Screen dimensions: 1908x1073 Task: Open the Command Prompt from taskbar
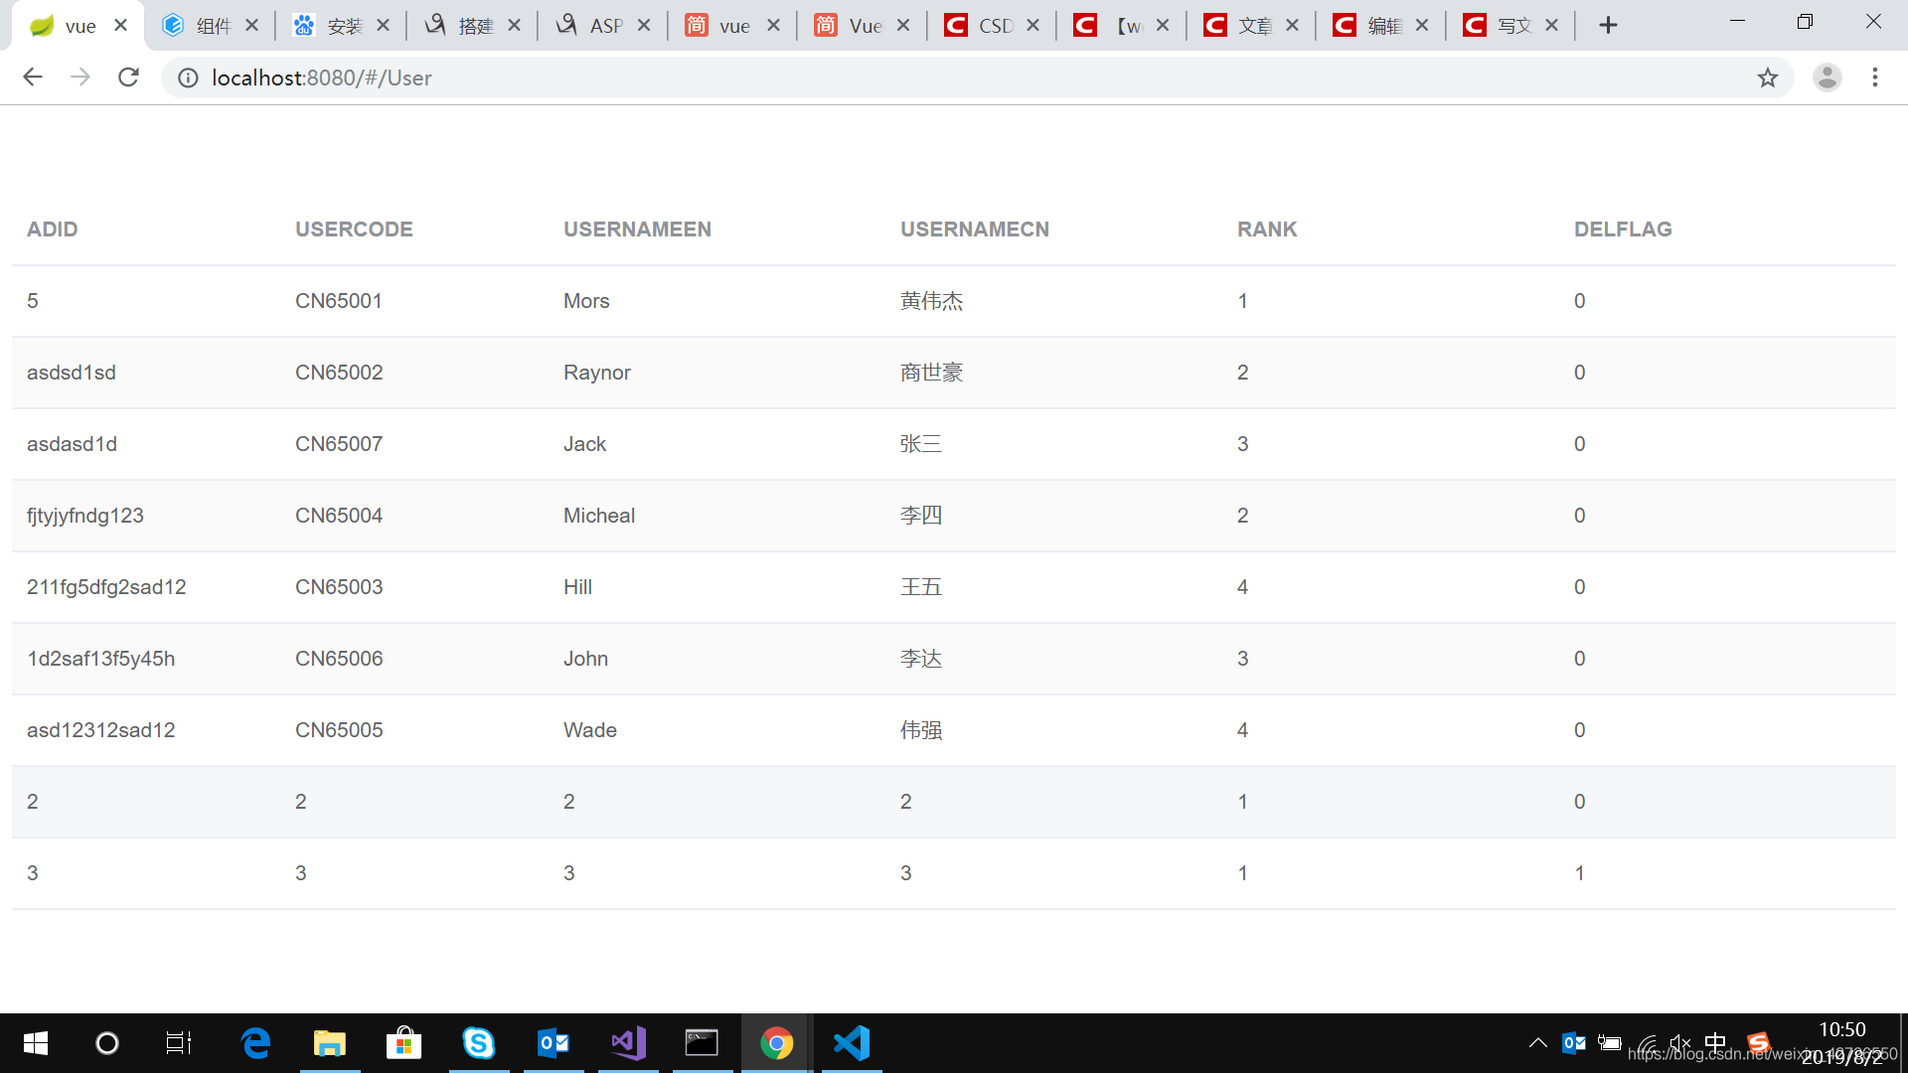pos(703,1043)
